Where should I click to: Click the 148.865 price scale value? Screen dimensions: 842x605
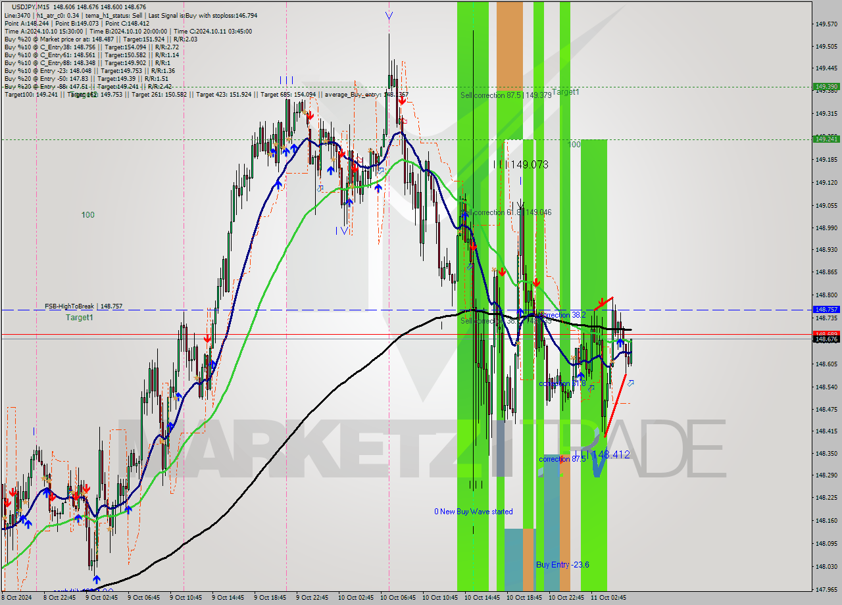826,272
